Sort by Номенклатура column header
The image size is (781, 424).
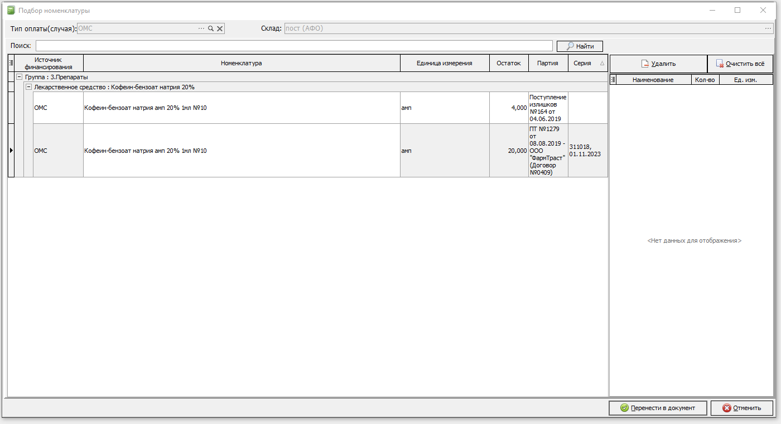[242, 63]
